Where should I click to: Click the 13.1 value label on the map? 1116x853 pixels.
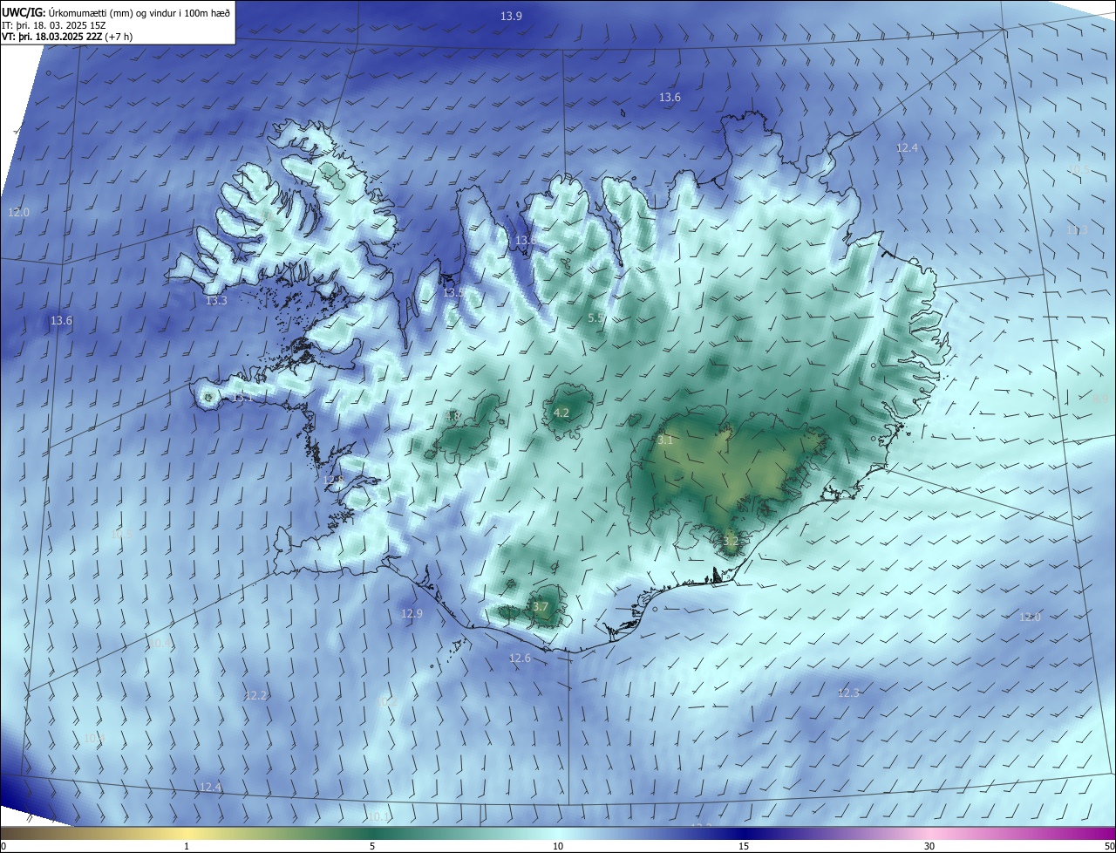pyautogui.click(x=242, y=398)
